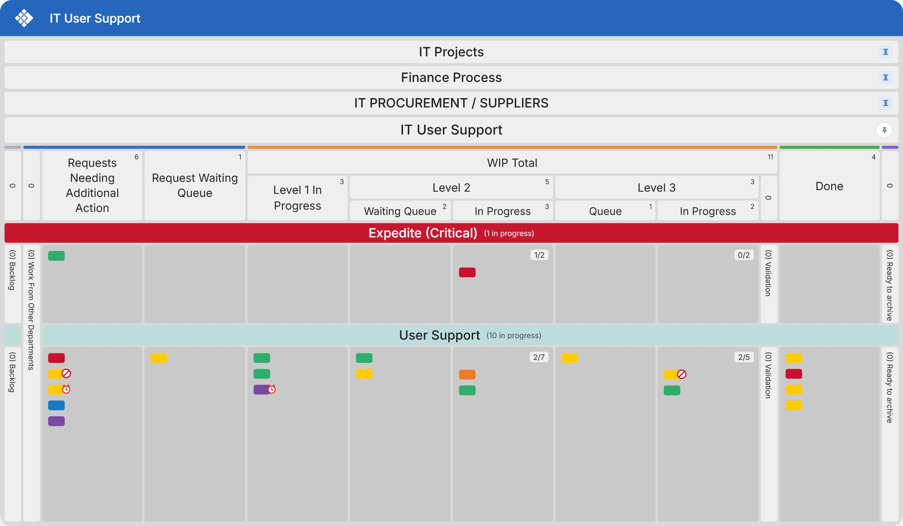Click blocked icon on Level 3 In Progress card
Image resolution: width=903 pixels, height=526 pixels.
[682, 374]
